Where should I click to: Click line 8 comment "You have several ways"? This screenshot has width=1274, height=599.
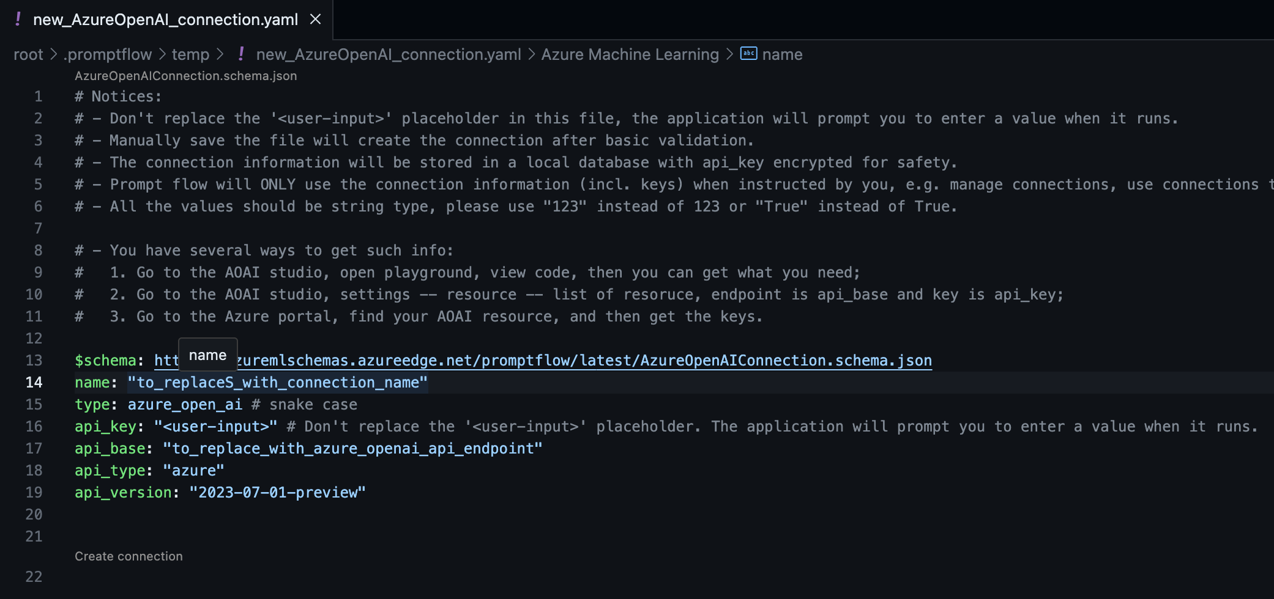[264, 251]
